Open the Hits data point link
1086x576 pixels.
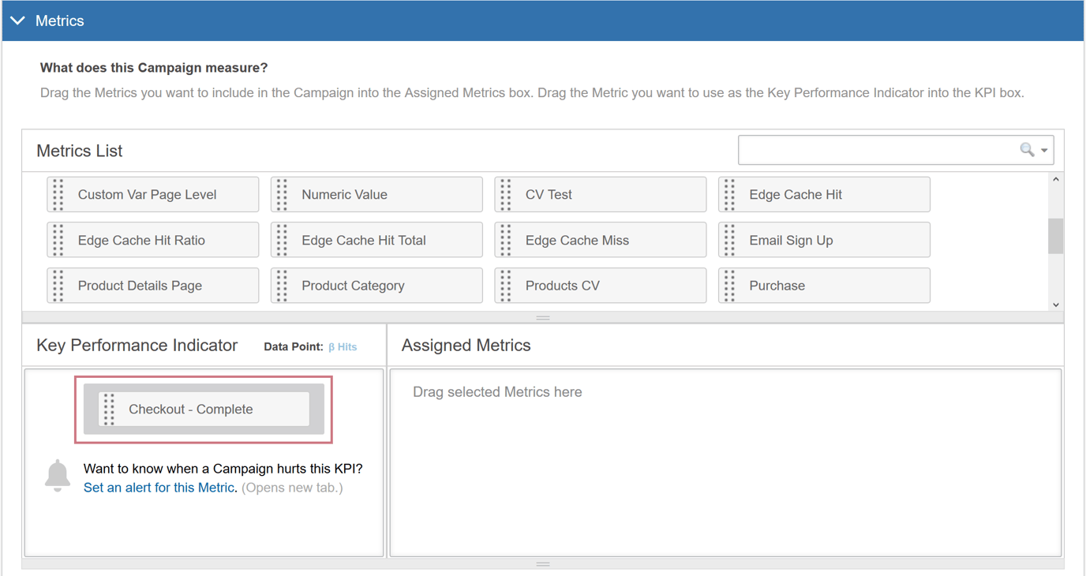point(343,347)
